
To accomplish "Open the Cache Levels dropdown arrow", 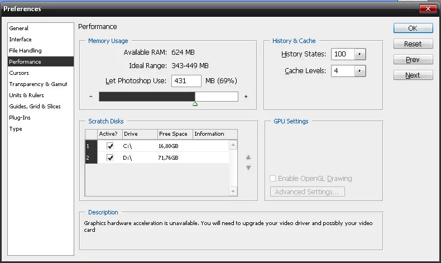I will pyautogui.click(x=359, y=71).
